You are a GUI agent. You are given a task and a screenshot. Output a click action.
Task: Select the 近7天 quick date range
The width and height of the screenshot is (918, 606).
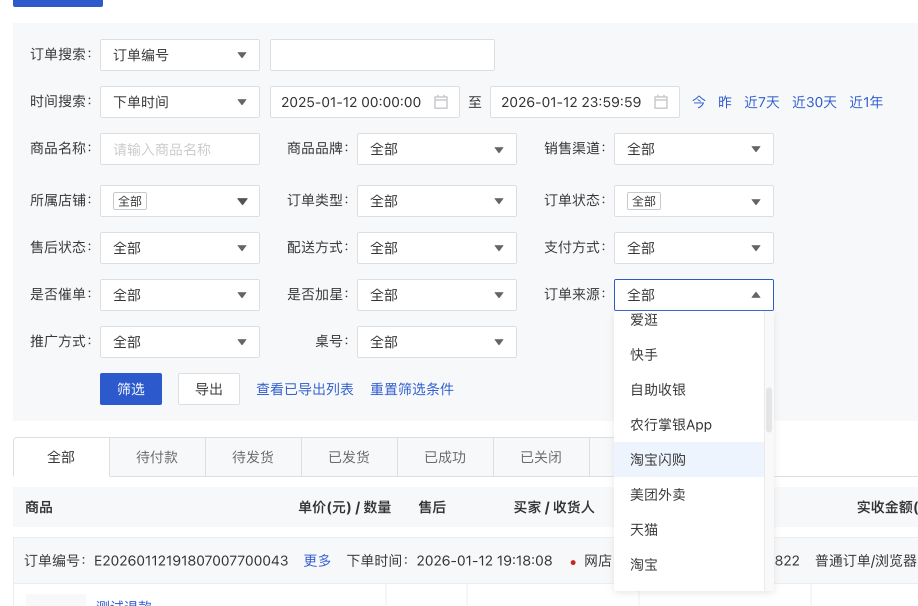761,102
